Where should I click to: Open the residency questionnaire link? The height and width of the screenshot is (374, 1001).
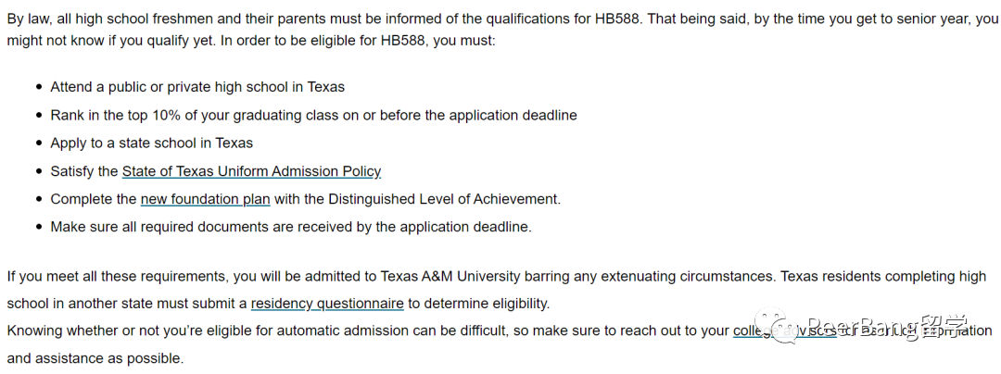327,304
